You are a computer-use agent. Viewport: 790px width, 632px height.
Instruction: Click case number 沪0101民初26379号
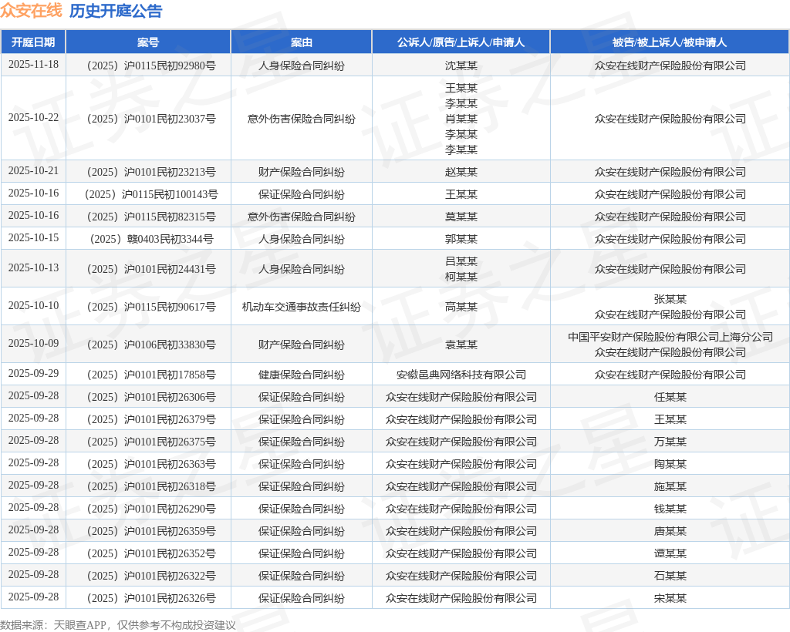(151, 419)
